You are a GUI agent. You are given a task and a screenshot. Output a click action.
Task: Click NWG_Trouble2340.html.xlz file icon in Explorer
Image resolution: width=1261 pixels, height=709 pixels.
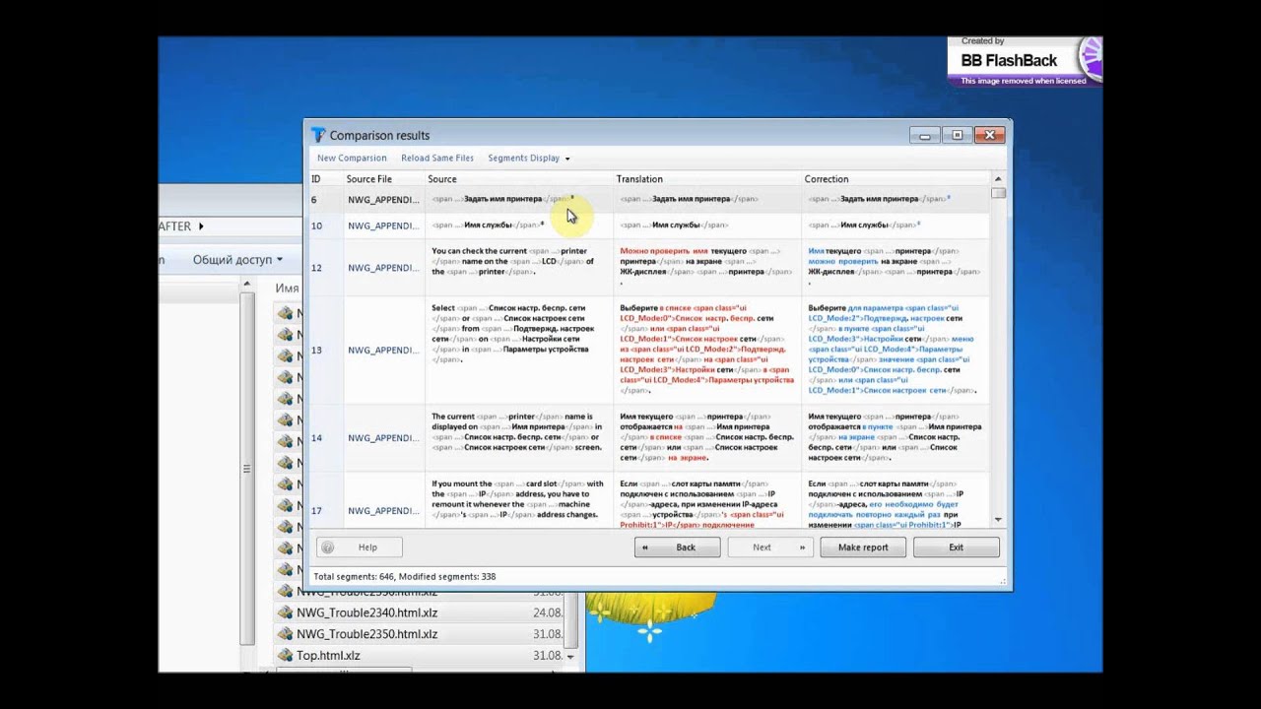pyautogui.click(x=286, y=612)
